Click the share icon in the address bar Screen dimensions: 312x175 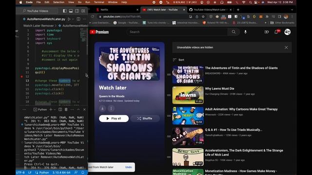coord(197,17)
